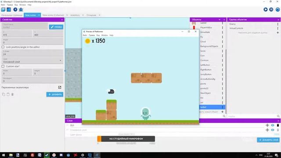Click the blue Править edit button

(56, 27)
